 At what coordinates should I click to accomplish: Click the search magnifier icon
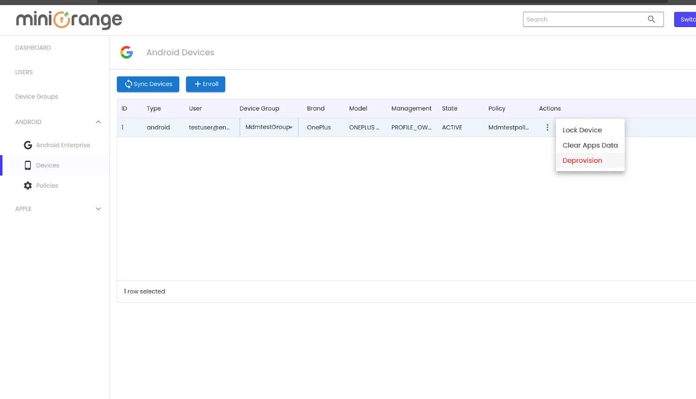click(x=651, y=19)
